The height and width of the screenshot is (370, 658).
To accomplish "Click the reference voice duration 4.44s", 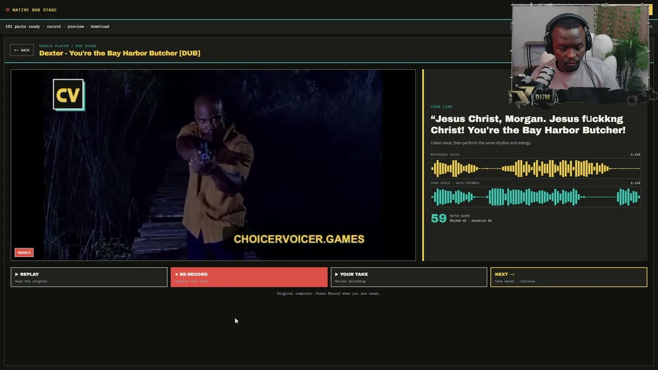I will pyautogui.click(x=635, y=154).
